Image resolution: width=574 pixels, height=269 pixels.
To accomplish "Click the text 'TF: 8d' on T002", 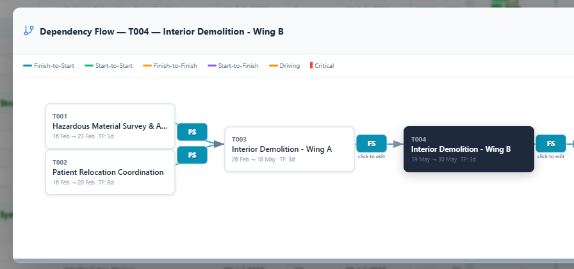I will pyautogui.click(x=106, y=183).
